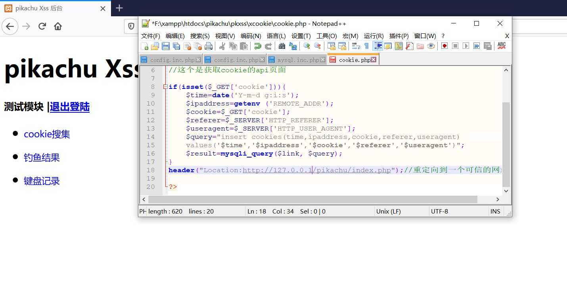Open the 工具(O) menu

tap(327, 36)
